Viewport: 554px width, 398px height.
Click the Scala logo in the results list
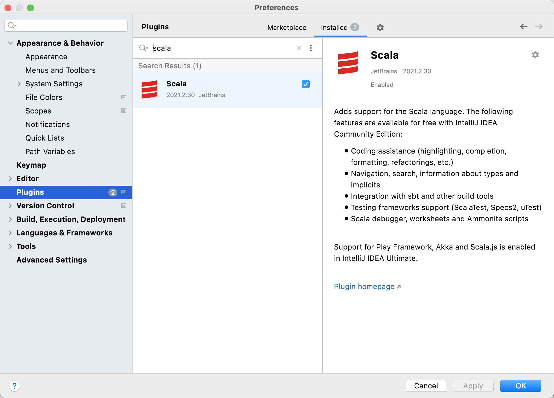(150, 89)
